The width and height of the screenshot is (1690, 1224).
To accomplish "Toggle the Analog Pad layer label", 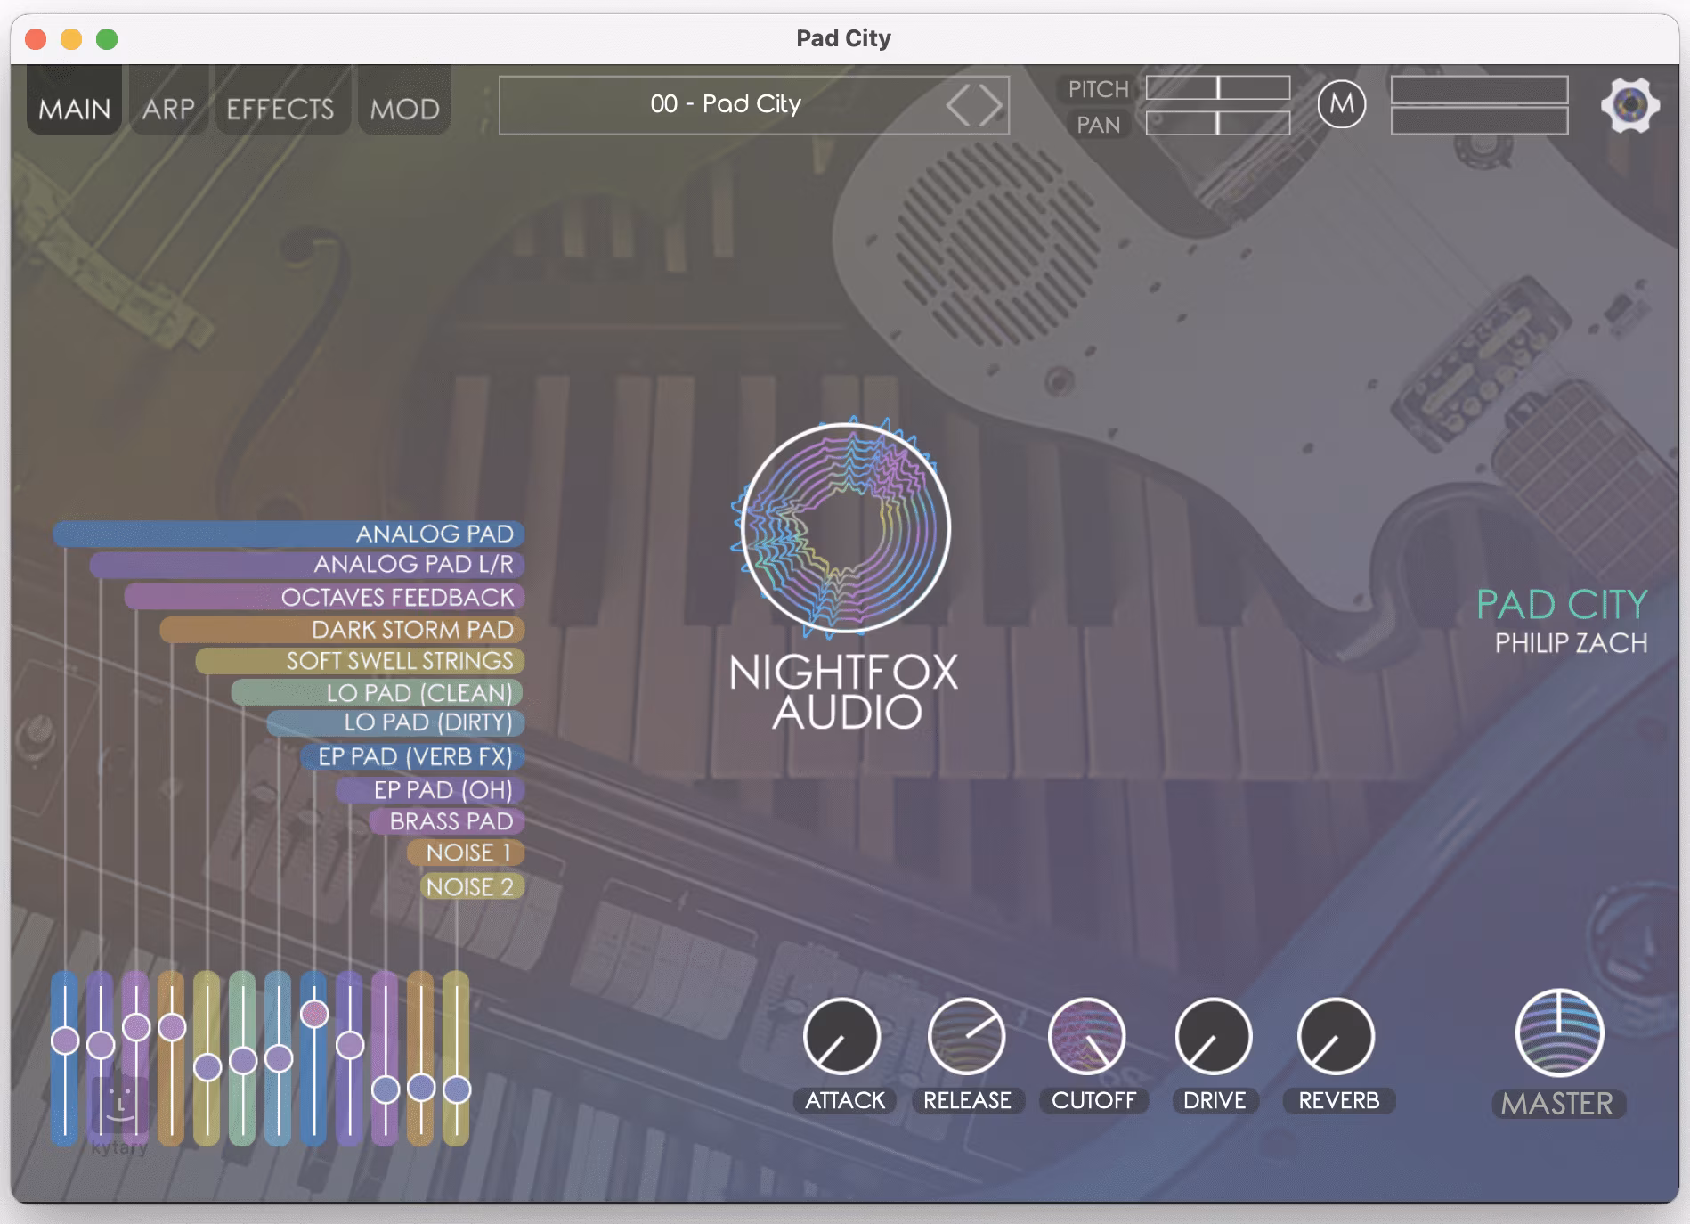I will (x=435, y=534).
